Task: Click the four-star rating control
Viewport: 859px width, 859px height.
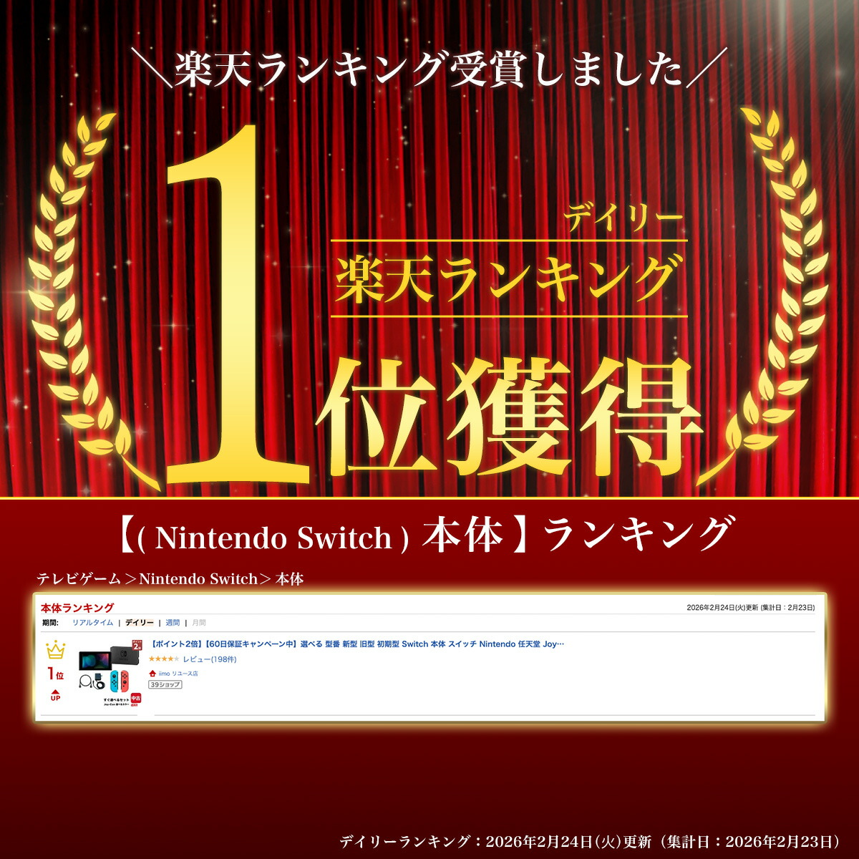Action: pos(163,659)
